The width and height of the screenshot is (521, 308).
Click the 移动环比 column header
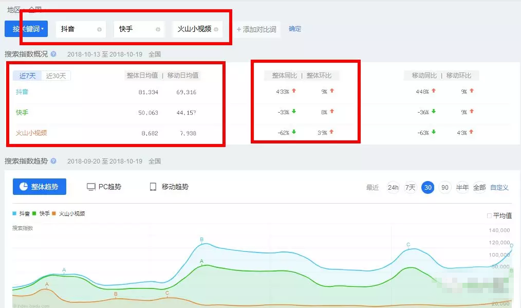click(459, 76)
